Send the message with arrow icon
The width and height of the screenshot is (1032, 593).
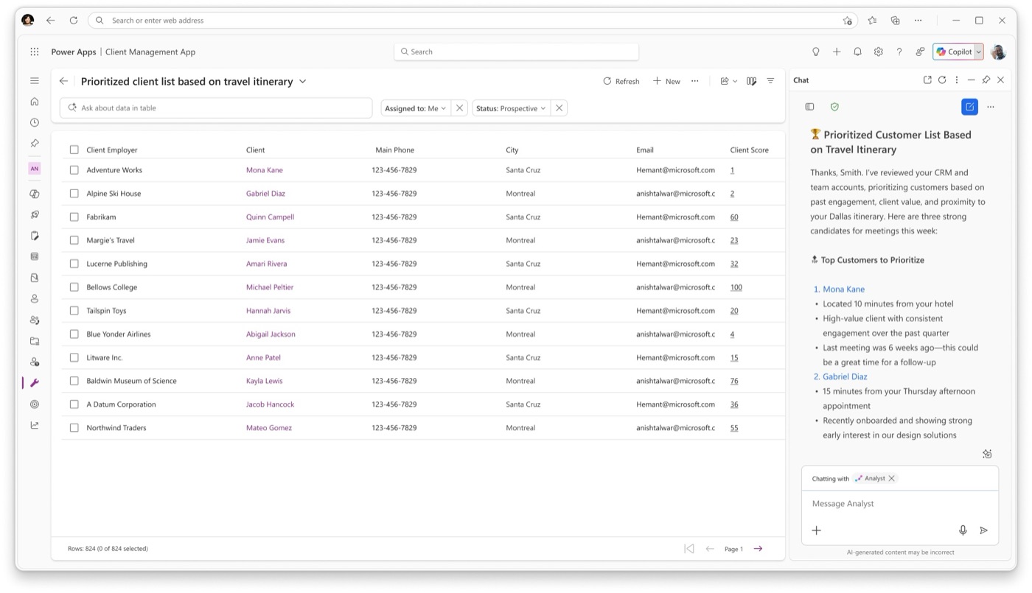[x=983, y=530]
